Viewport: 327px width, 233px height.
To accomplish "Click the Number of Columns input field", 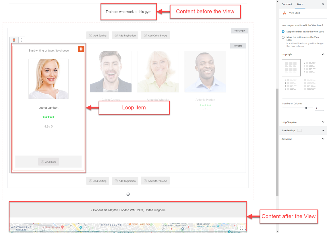I will coord(319,108).
